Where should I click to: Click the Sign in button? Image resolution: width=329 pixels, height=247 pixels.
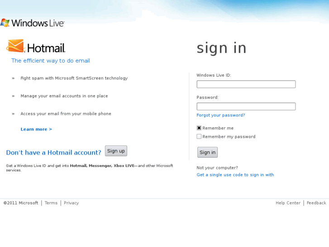tap(207, 152)
